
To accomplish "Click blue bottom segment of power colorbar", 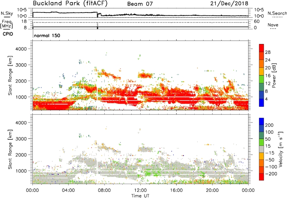I will (262, 103).
